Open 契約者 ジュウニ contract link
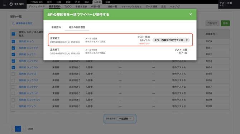240x134 pixels. (x=27, y=55)
